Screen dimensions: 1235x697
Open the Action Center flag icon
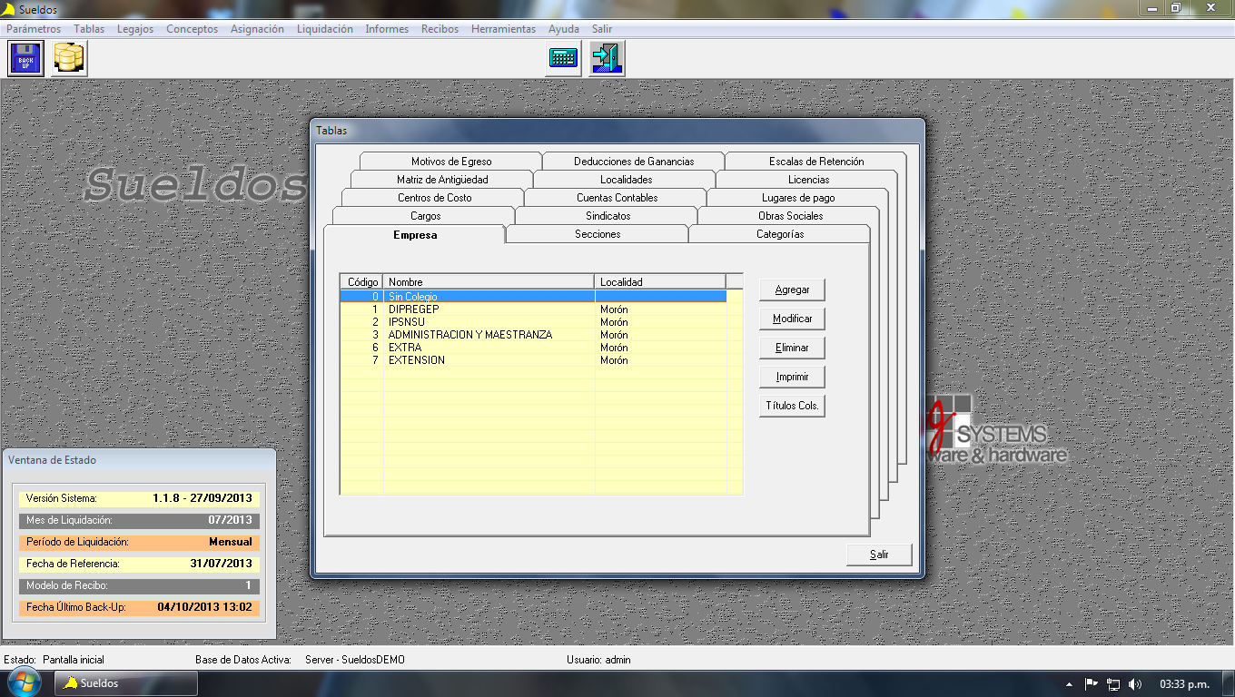coord(1092,683)
